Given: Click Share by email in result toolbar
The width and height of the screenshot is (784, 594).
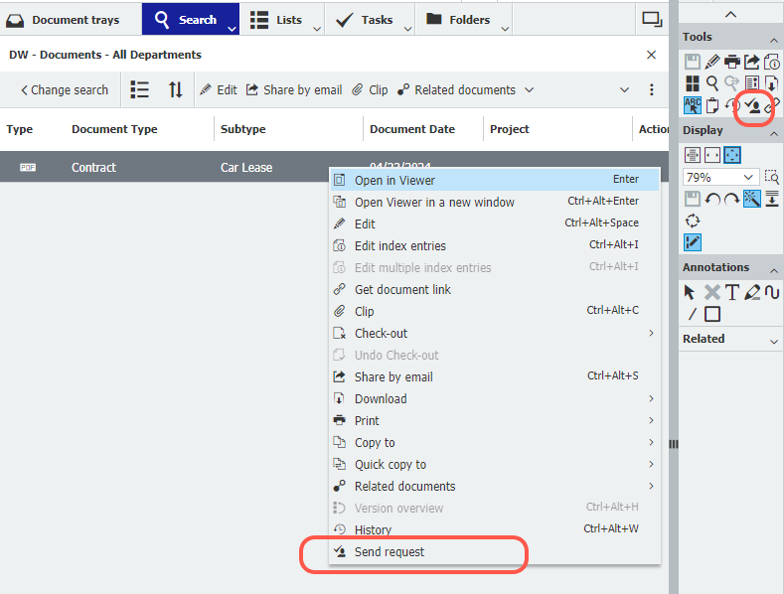Looking at the screenshot, I should [x=294, y=90].
